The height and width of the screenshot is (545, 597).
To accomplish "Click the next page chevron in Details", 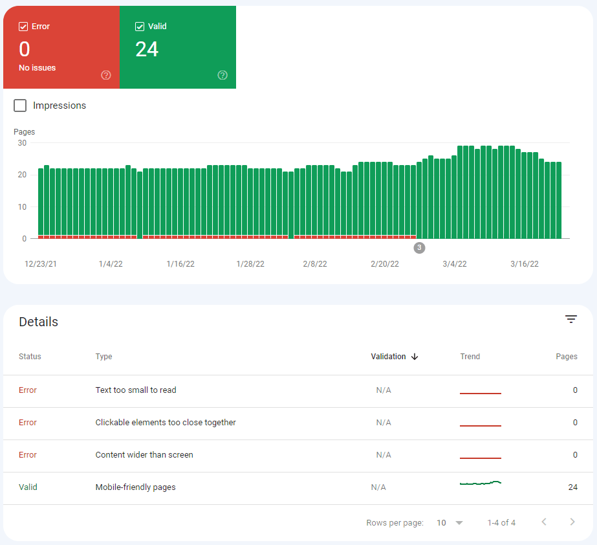I will 572,522.
